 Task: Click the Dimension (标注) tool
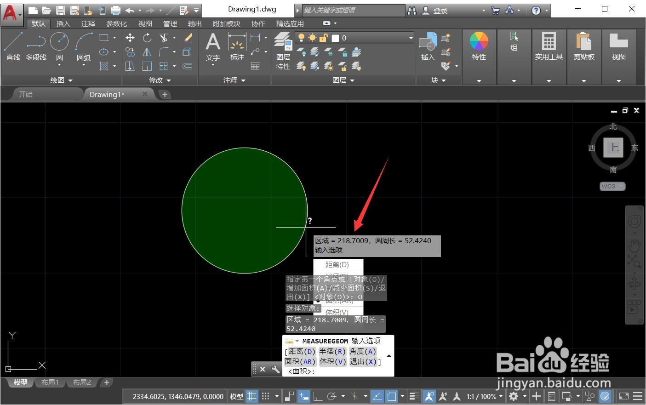click(237, 48)
